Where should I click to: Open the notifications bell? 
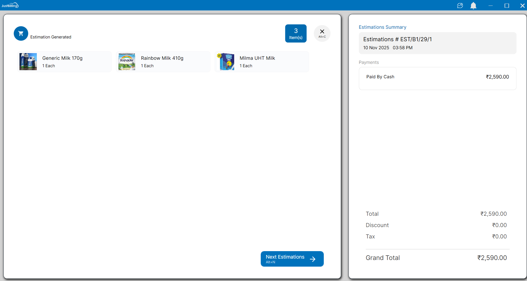click(x=473, y=6)
